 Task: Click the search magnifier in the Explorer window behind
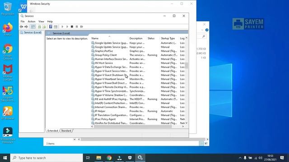pos(204,36)
